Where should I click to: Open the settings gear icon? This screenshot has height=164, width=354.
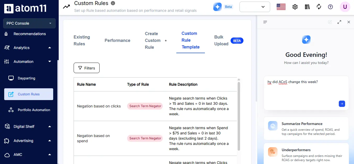point(295,7)
